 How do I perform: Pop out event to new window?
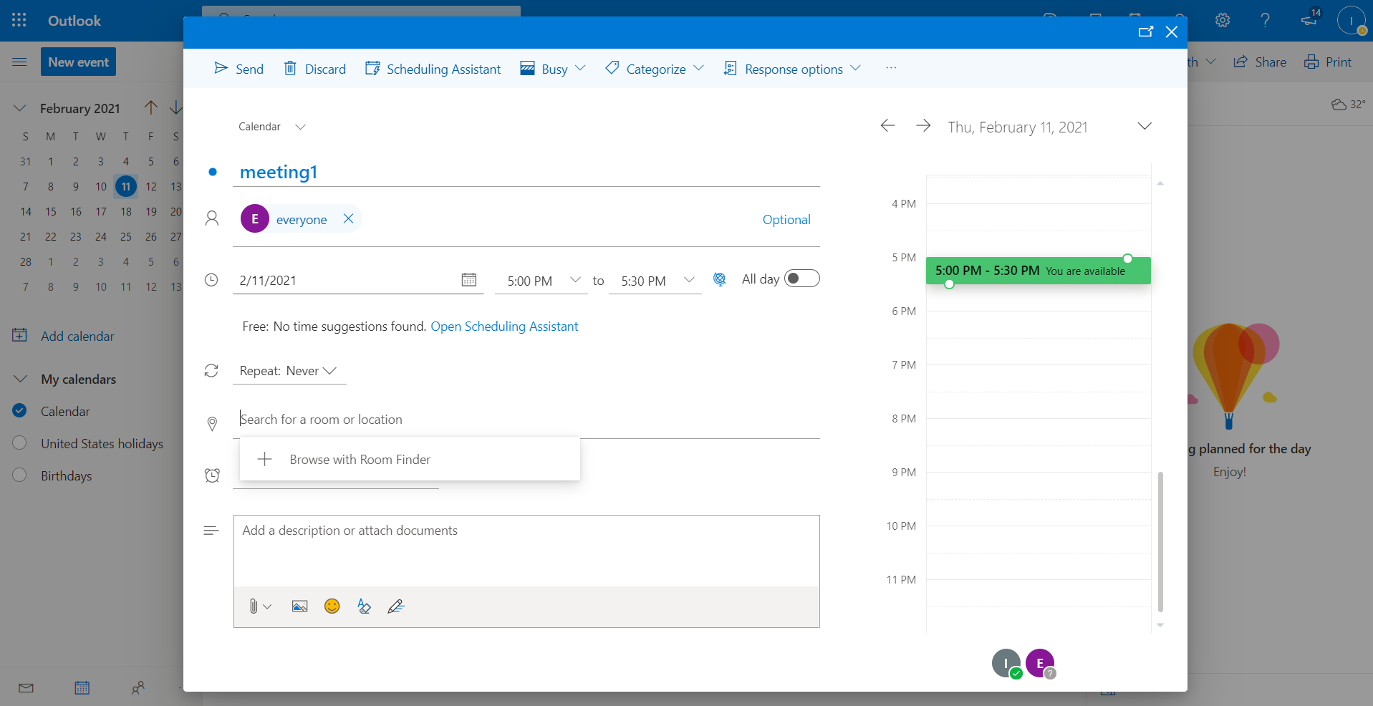pos(1145,32)
